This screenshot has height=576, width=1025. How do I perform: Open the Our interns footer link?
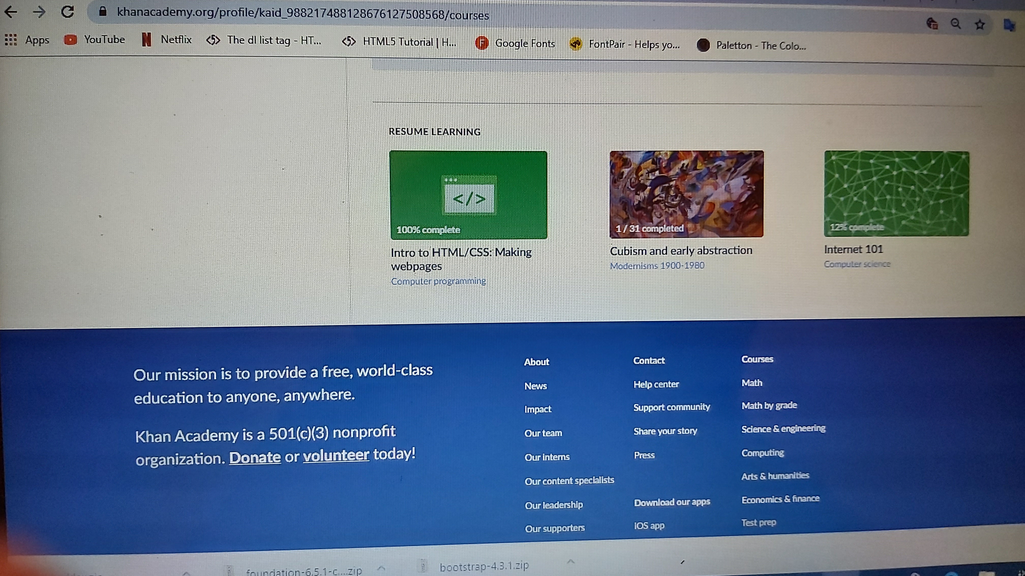pos(547,457)
